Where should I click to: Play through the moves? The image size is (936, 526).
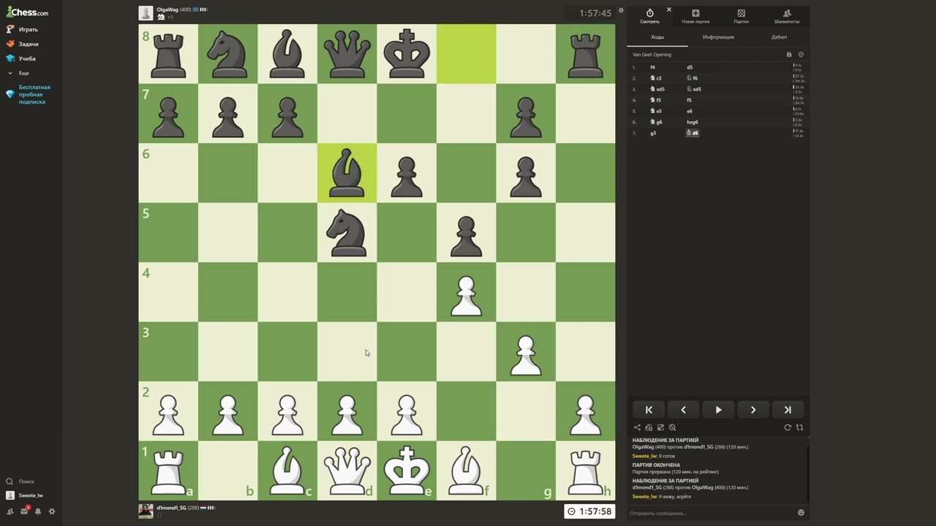tap(718, 410)
